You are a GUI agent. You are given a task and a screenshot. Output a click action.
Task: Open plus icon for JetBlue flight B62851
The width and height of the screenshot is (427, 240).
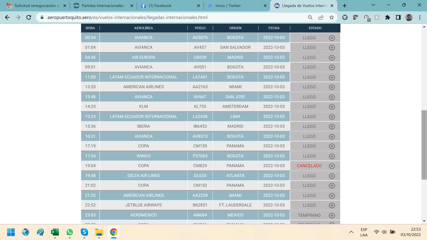tap(332, 206)
